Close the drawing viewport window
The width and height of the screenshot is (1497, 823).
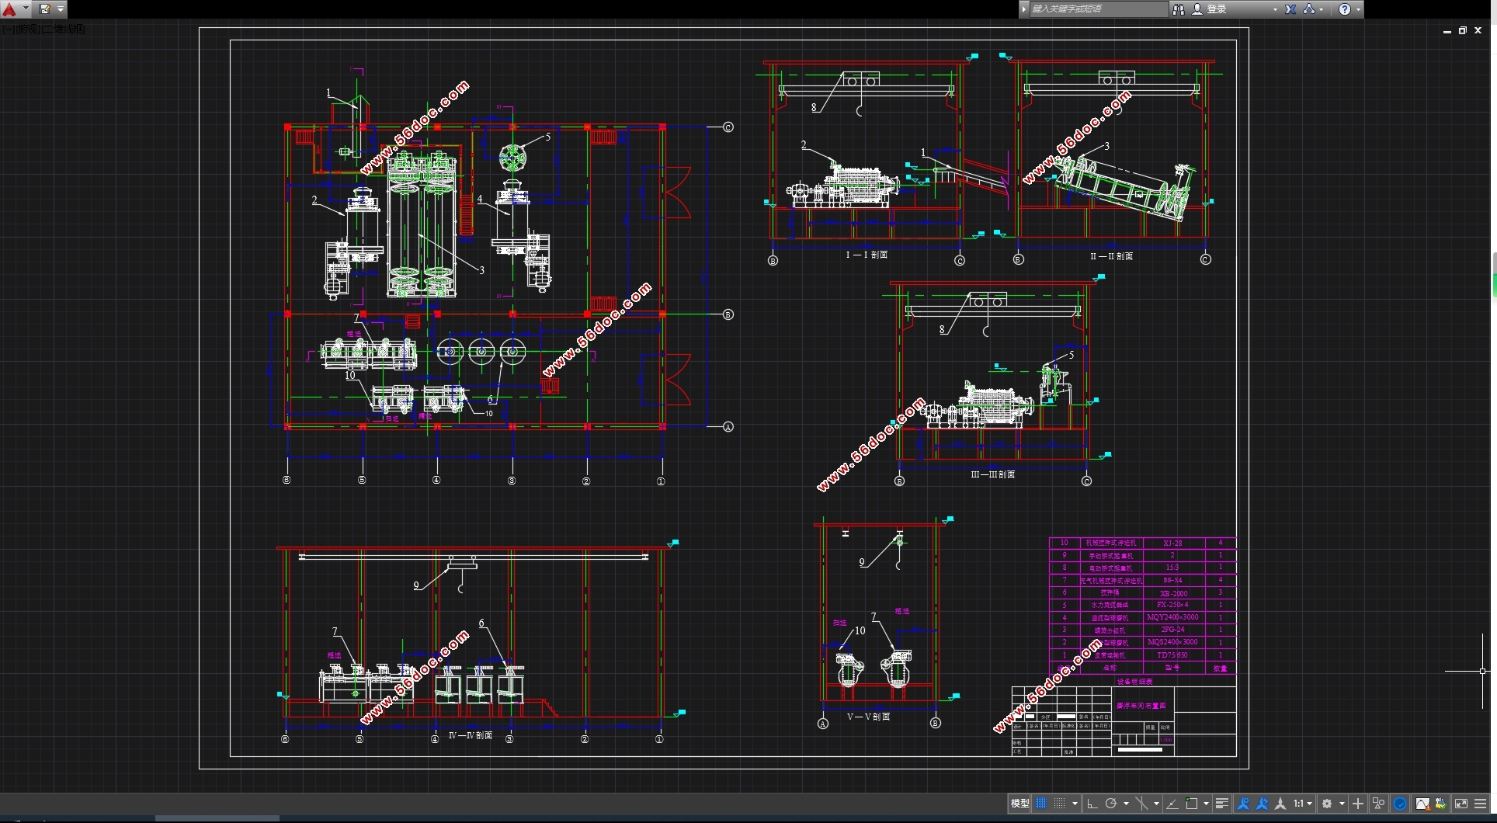click(1478, 31)
